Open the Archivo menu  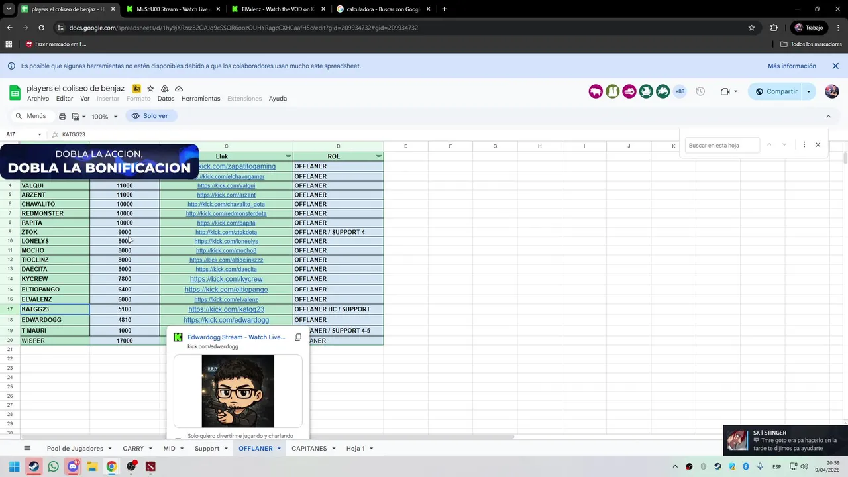coord(38,99)
